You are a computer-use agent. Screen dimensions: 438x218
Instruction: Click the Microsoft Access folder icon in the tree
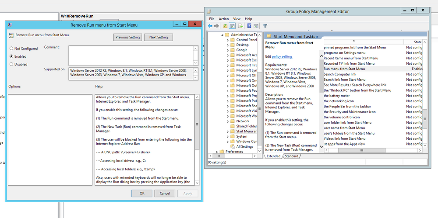point(232,55)
